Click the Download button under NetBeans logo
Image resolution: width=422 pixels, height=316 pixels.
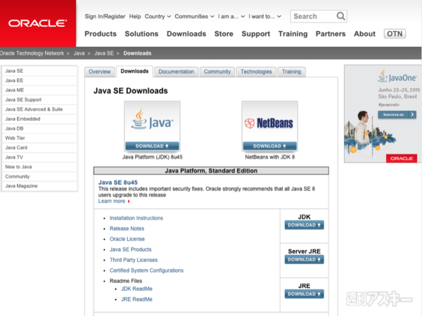pyautogui.click(x=269, y=146)
